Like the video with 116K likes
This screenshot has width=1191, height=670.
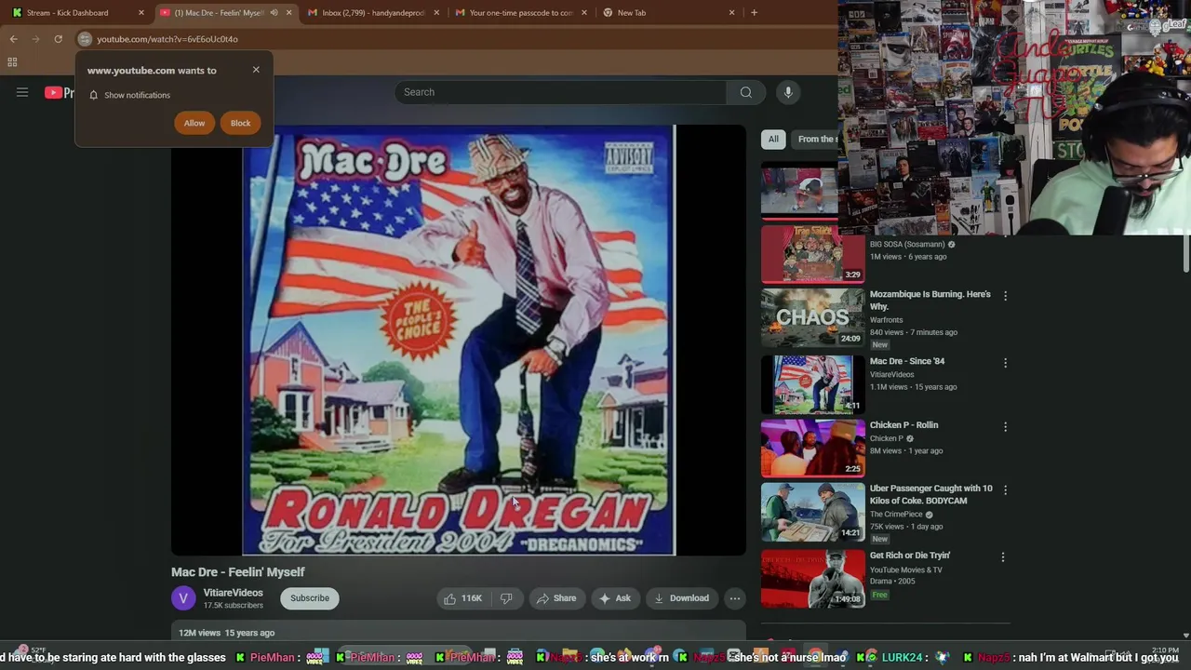click(463, 598)
